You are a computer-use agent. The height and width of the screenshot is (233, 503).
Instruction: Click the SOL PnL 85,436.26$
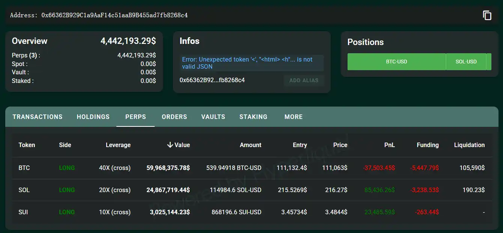pyautogui.click(x=380, y=190)
